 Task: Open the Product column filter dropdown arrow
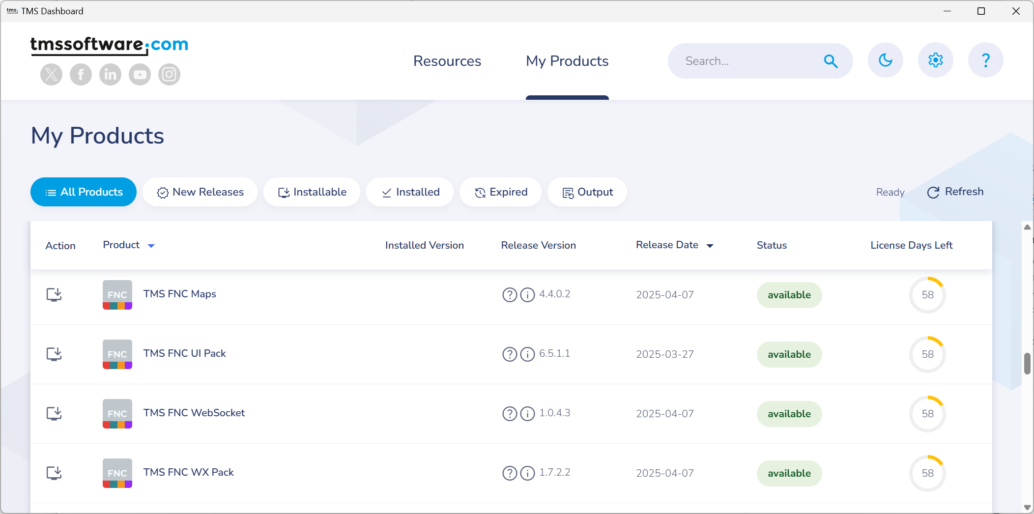click(x=151, y=246)
